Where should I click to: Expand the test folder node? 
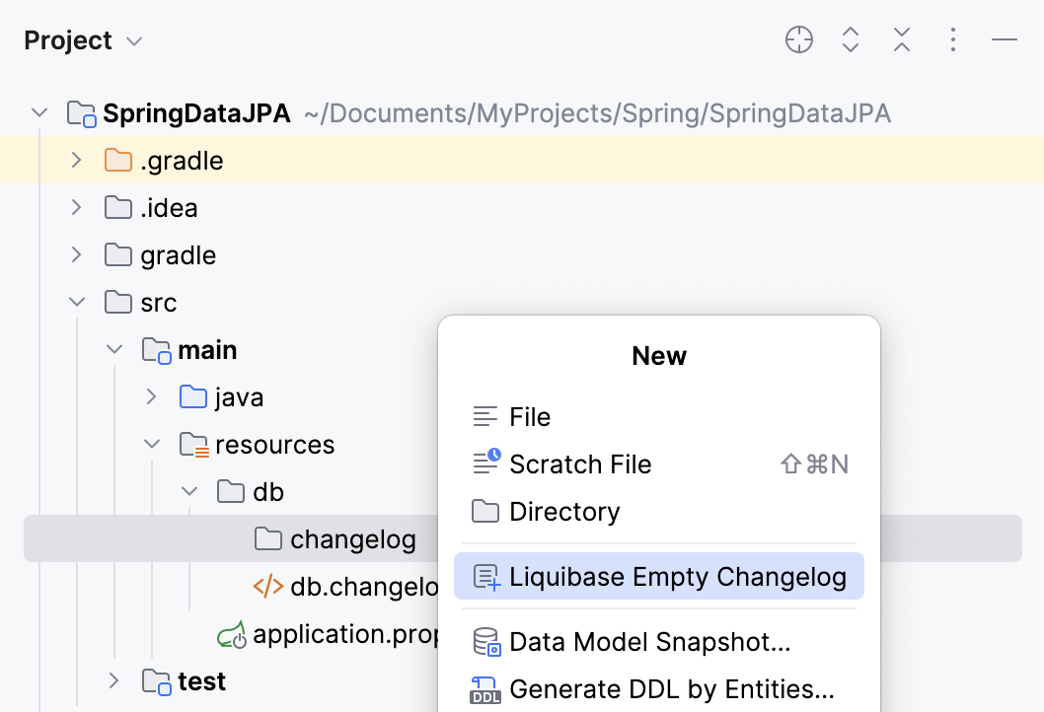coord(113,680)
